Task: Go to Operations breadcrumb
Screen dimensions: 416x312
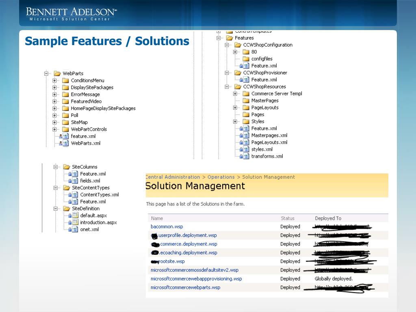Action: (221, 177)
